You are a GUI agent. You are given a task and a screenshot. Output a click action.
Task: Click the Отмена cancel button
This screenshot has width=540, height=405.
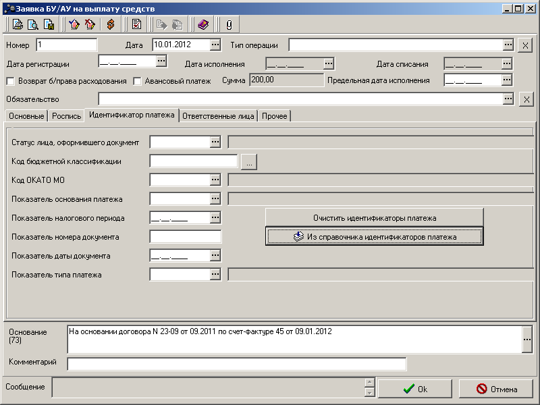tap(495, 389)
